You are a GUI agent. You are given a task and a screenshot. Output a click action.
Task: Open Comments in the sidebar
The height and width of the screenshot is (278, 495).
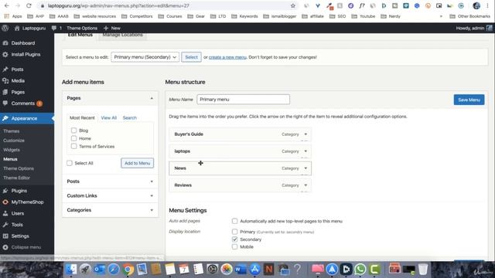click(x=22, y=103)
